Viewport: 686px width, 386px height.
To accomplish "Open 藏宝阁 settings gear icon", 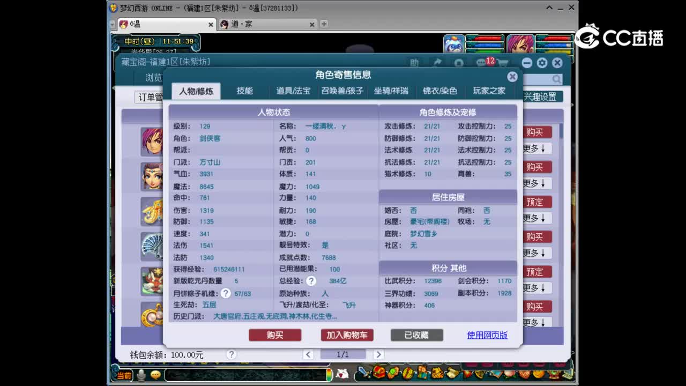I will click(542, 63).
